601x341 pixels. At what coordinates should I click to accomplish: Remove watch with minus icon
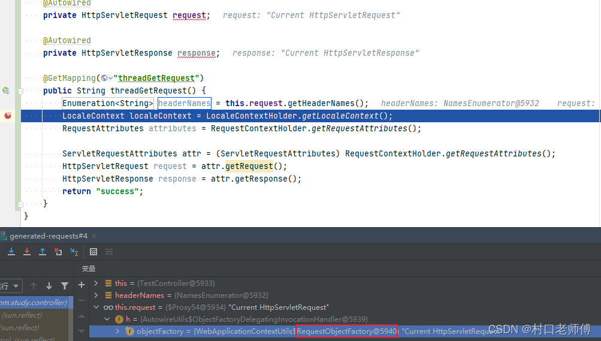tap(81, 300)
